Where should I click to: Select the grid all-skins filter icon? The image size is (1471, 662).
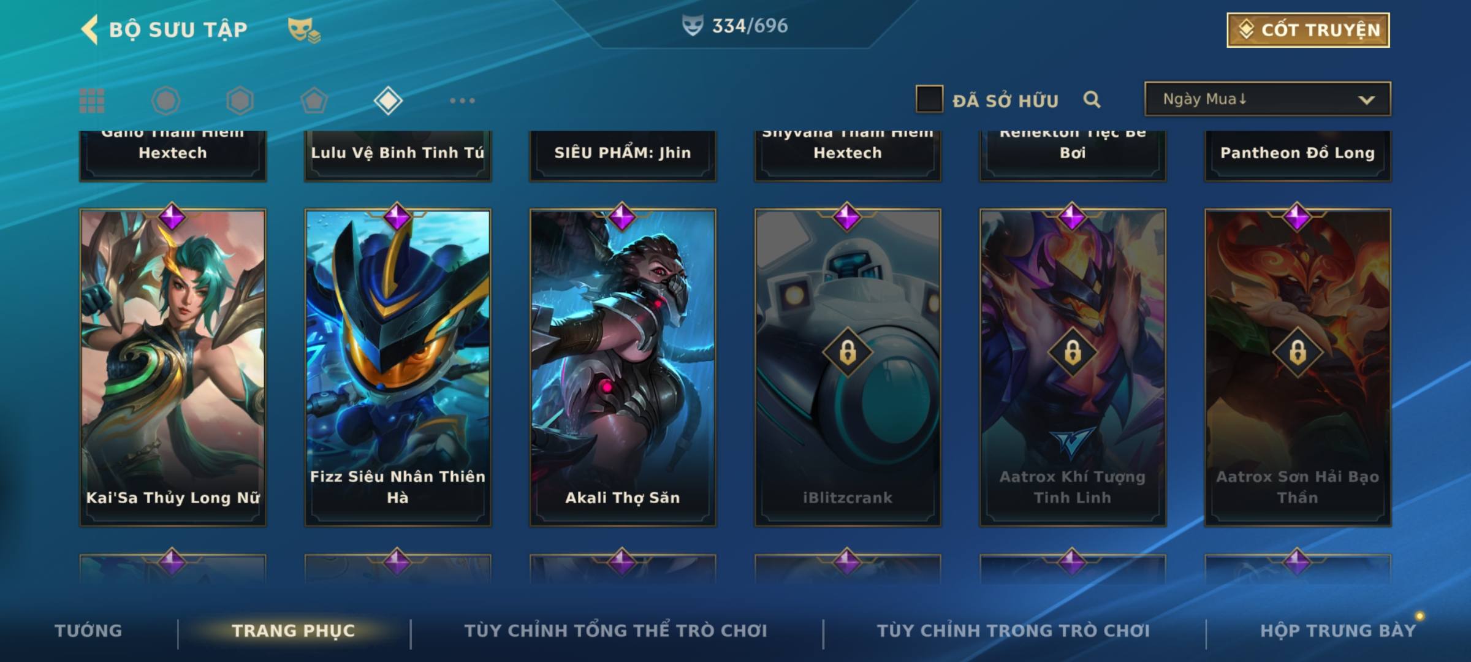click(92, 101)
